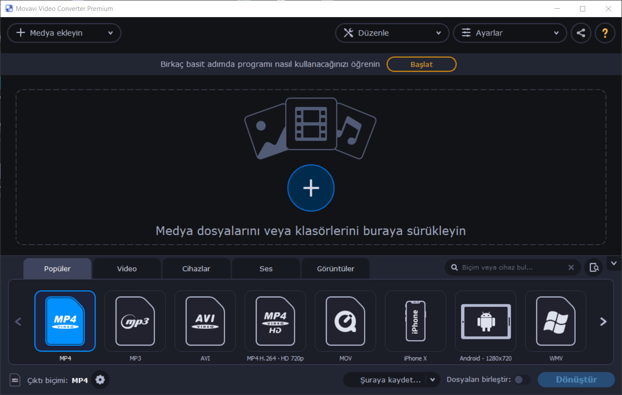This screenshot has height=395, width=622.
Task: Close the Movavi Video Converter window
Action: pos(608,8)
